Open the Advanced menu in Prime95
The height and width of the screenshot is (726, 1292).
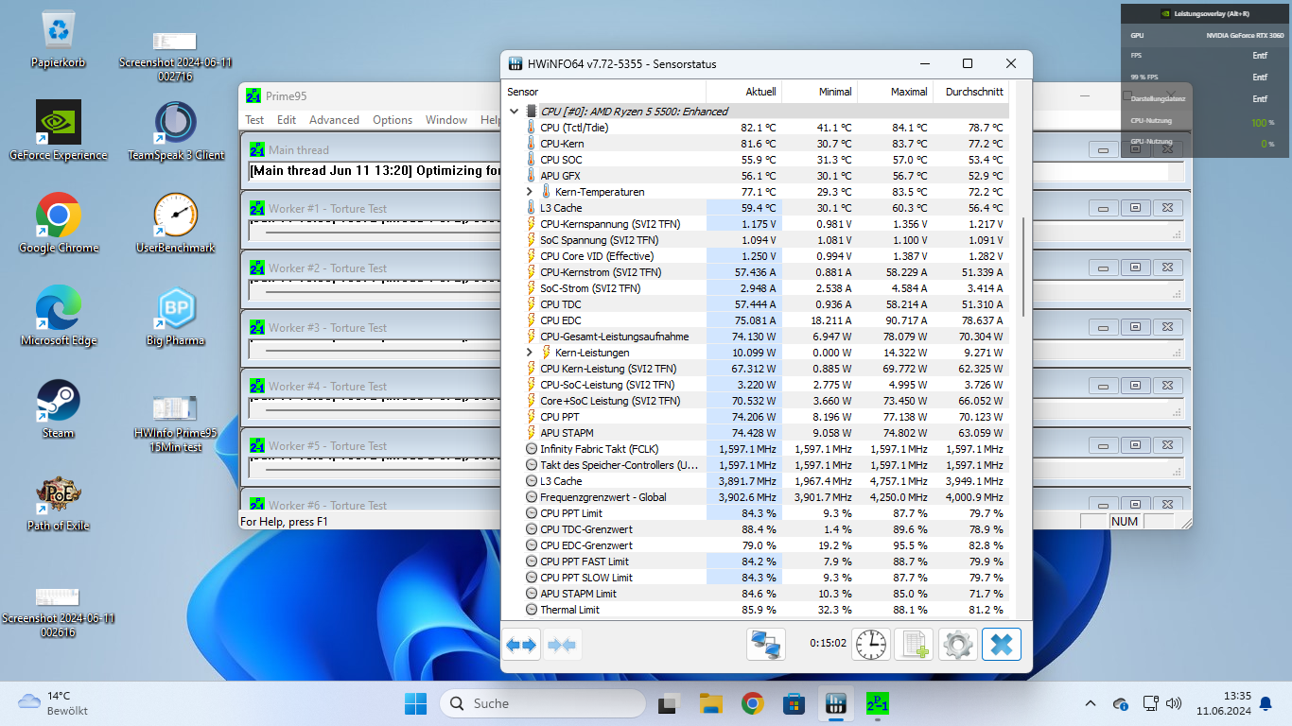pos(334,120)
